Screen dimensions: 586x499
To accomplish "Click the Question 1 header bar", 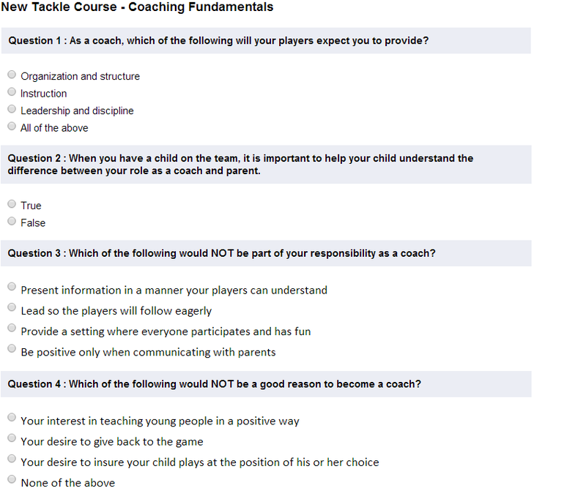I will point(266,41).
